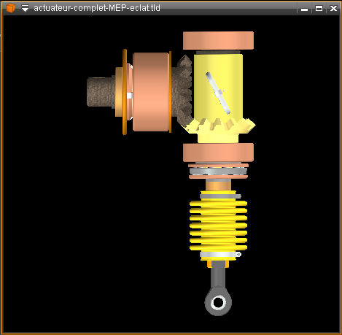Pick the white bushing inside the rod eye

coord(218,302)
